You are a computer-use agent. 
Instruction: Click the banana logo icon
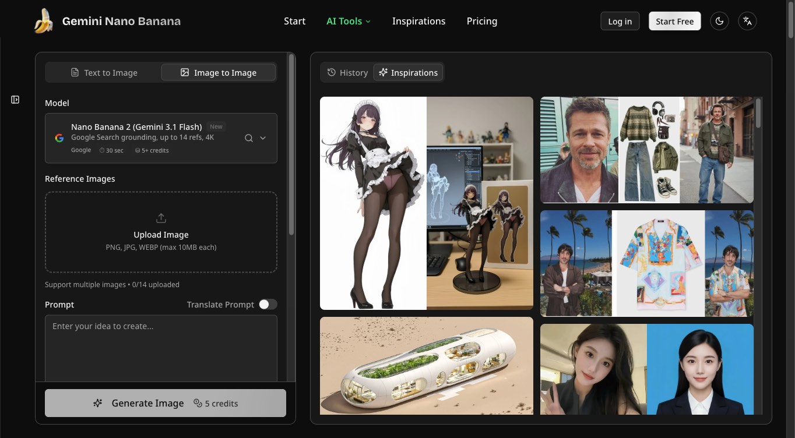pyautogui.click(x=43, y=21)
